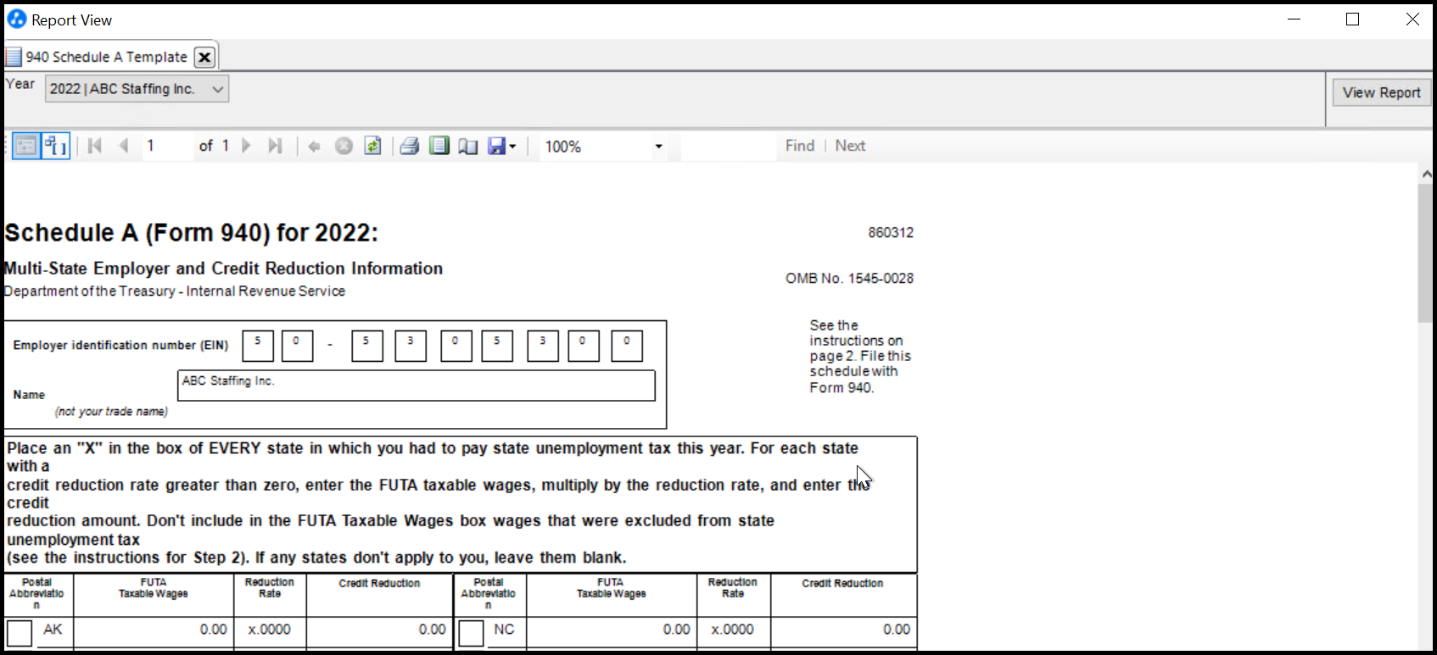
Task: Close the 940 Schedule A Template tab
Action: click(204, 57)
